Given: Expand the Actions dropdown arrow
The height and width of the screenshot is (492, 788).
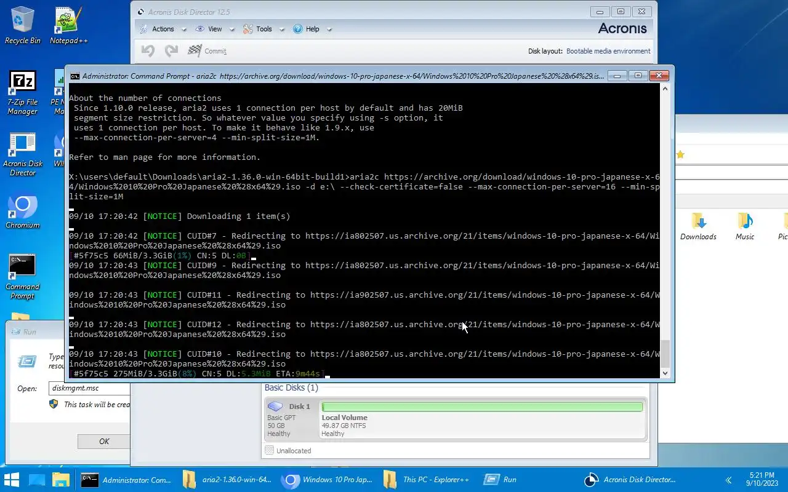Looking at the screenshot, I should tap(184, 30).
